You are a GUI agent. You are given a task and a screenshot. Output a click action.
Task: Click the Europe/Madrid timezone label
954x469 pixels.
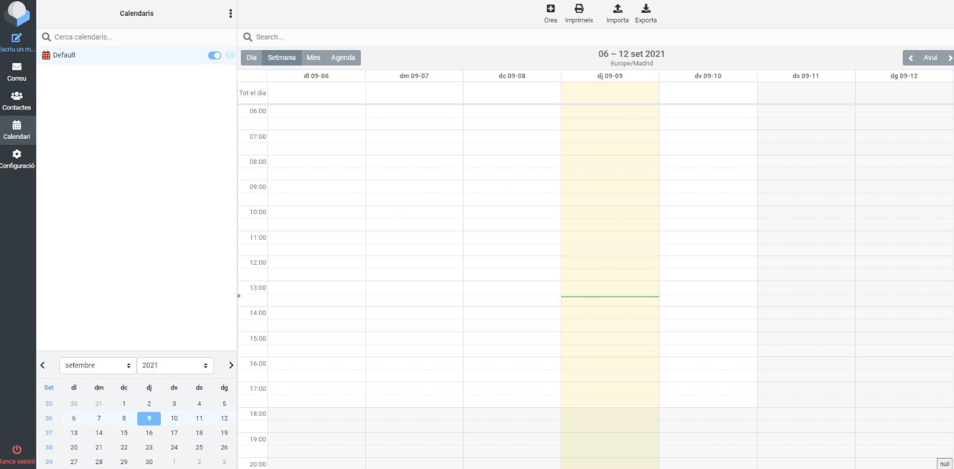coord(631,63)
